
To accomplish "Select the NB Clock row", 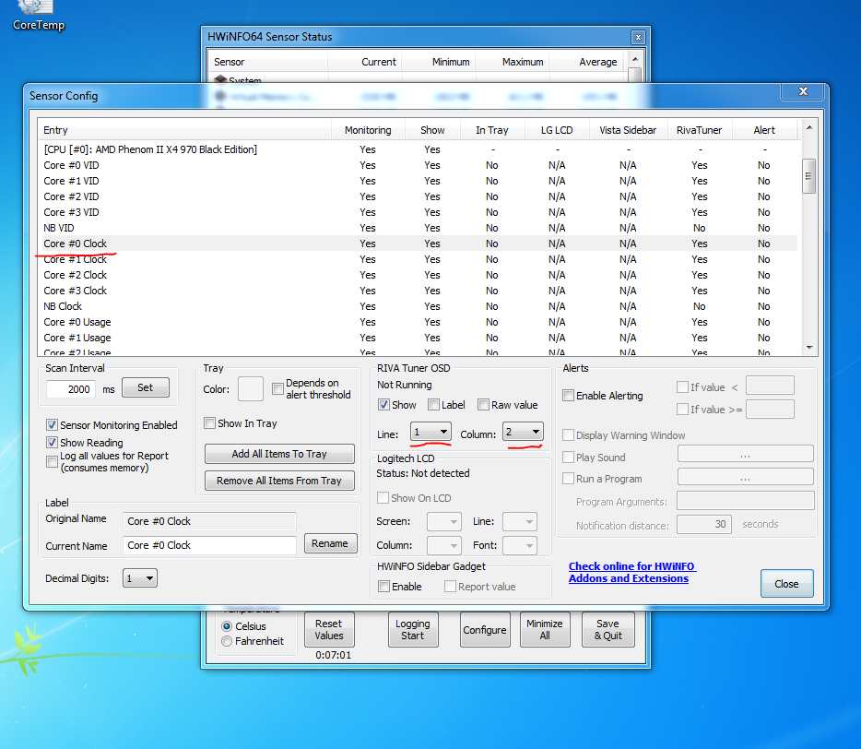I will tap(420, 306).
